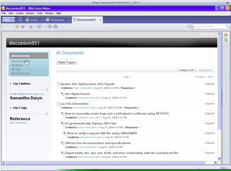Click document icon beside Jar File Information
The width and height of the screenshot is (231, 171).
[59, 104]
